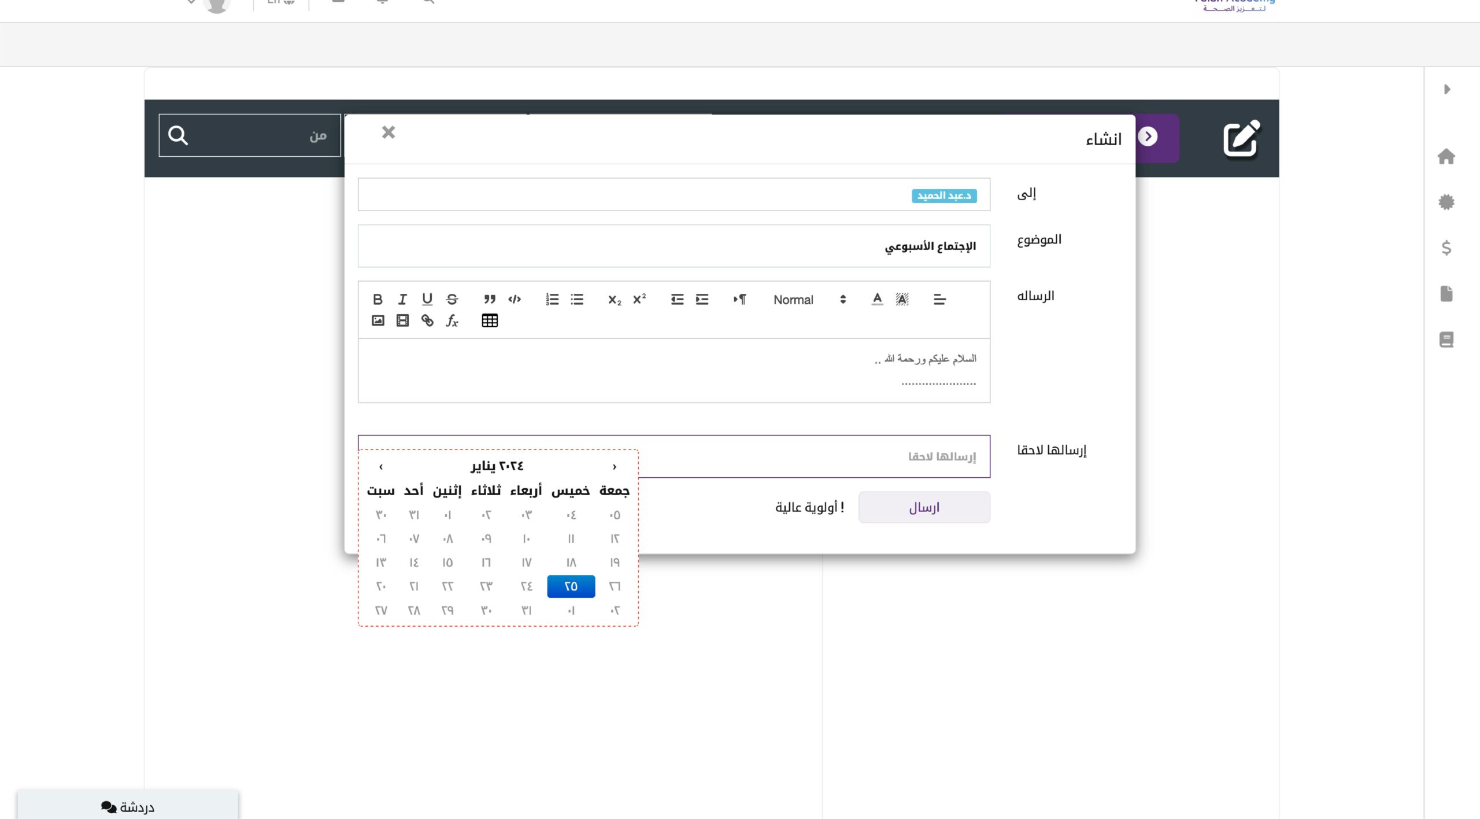
Task: Open compose message pencil icon
Action: [x=1241, y=138]
